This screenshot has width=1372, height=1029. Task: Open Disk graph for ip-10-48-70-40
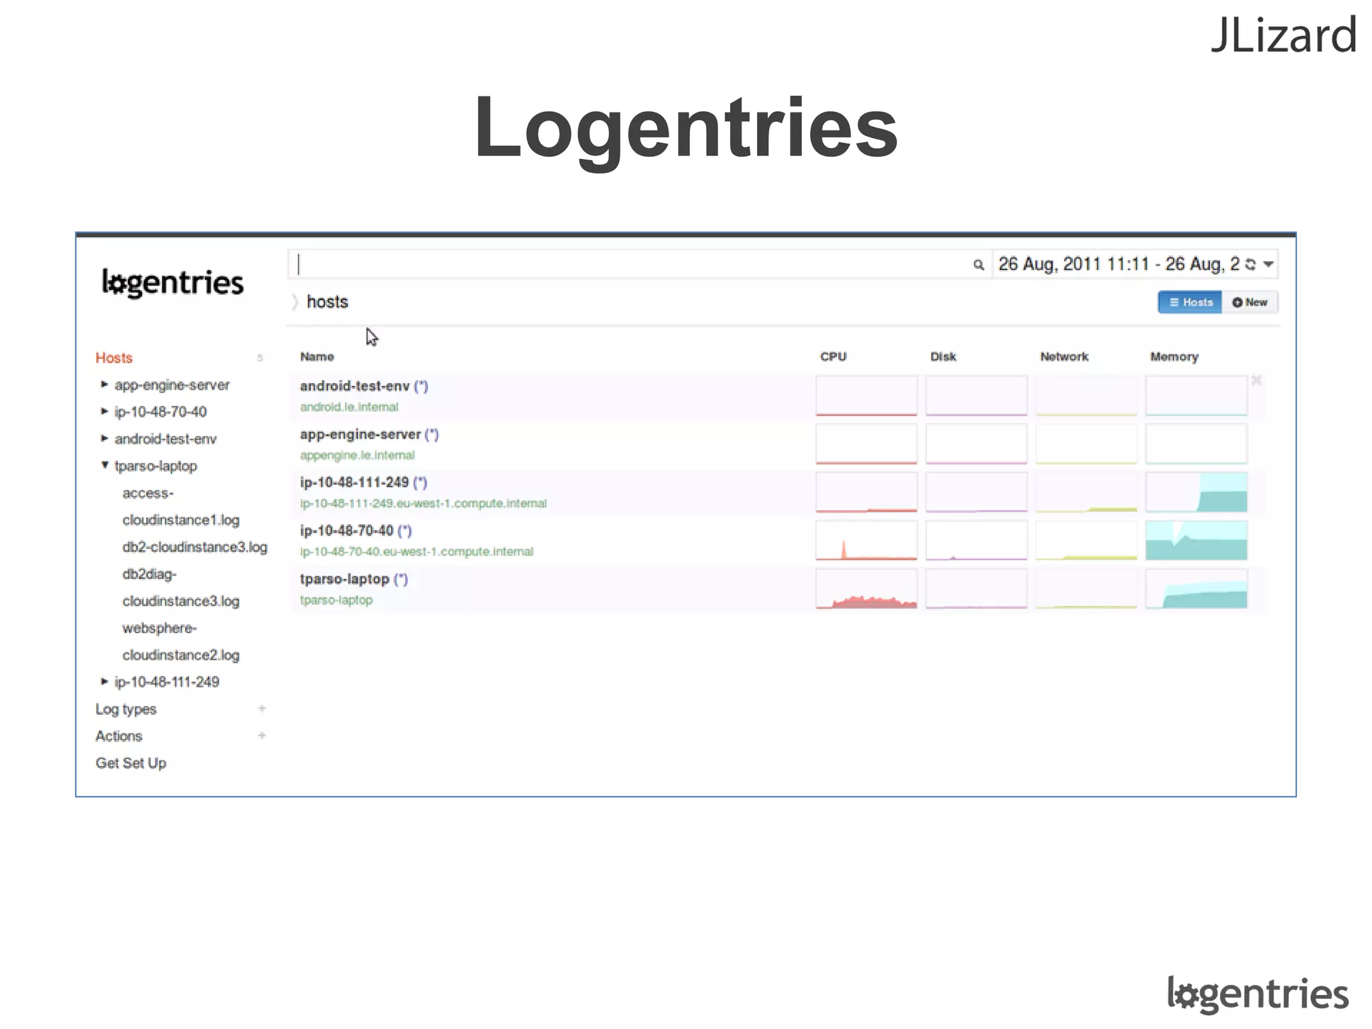tap(977, 541)
